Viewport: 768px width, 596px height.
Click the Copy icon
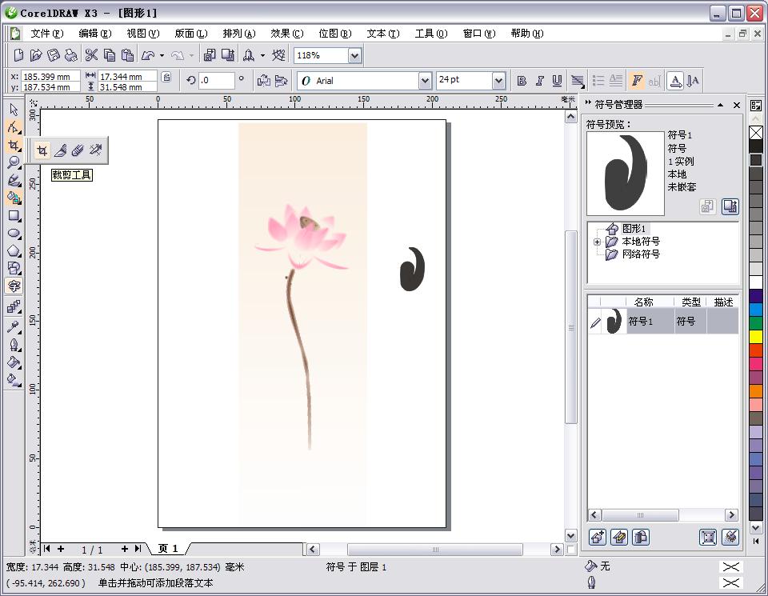coord(110,55)
